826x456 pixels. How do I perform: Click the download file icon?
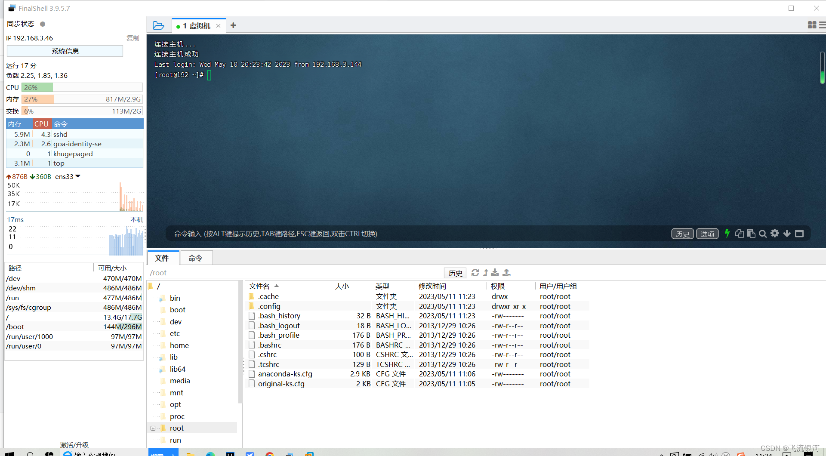[495, 272]
